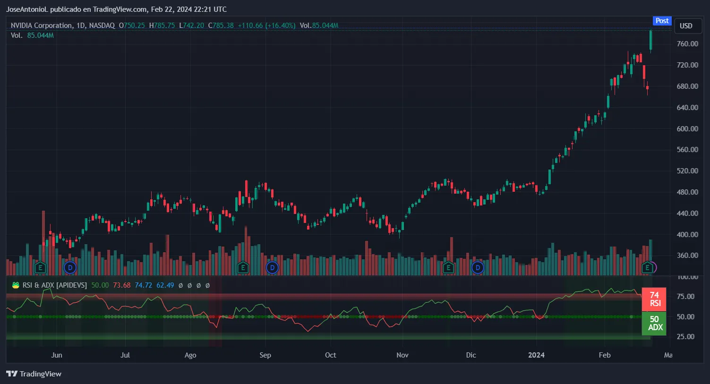Screen dimensions: 710x384
Task: Click the tall green latest candlestick
Action: (x=651, y=40)
